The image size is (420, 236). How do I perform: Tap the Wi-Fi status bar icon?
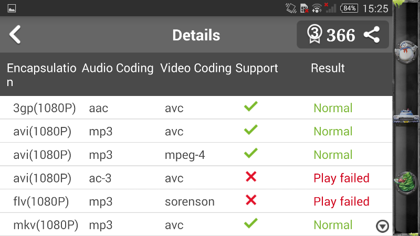pyautogui.click(x=317, y=8)
